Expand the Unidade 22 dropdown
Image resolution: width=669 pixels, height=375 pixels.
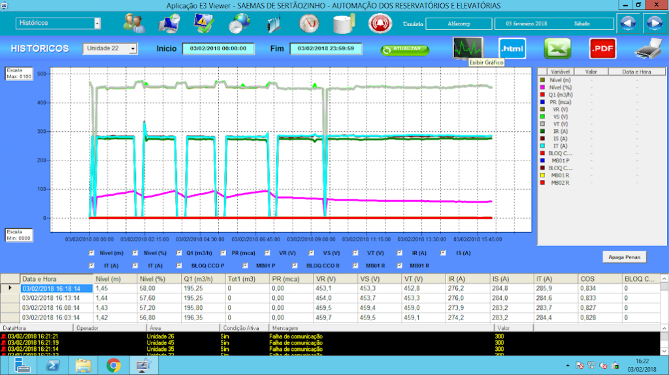pyautogui.click(x=133, y=49)
